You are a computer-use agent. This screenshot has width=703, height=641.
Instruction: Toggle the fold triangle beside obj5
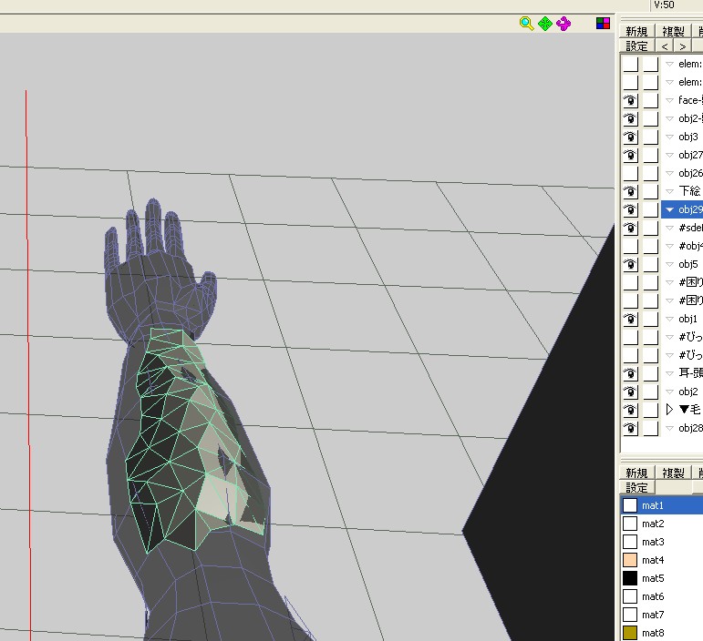tap(669, 264)
